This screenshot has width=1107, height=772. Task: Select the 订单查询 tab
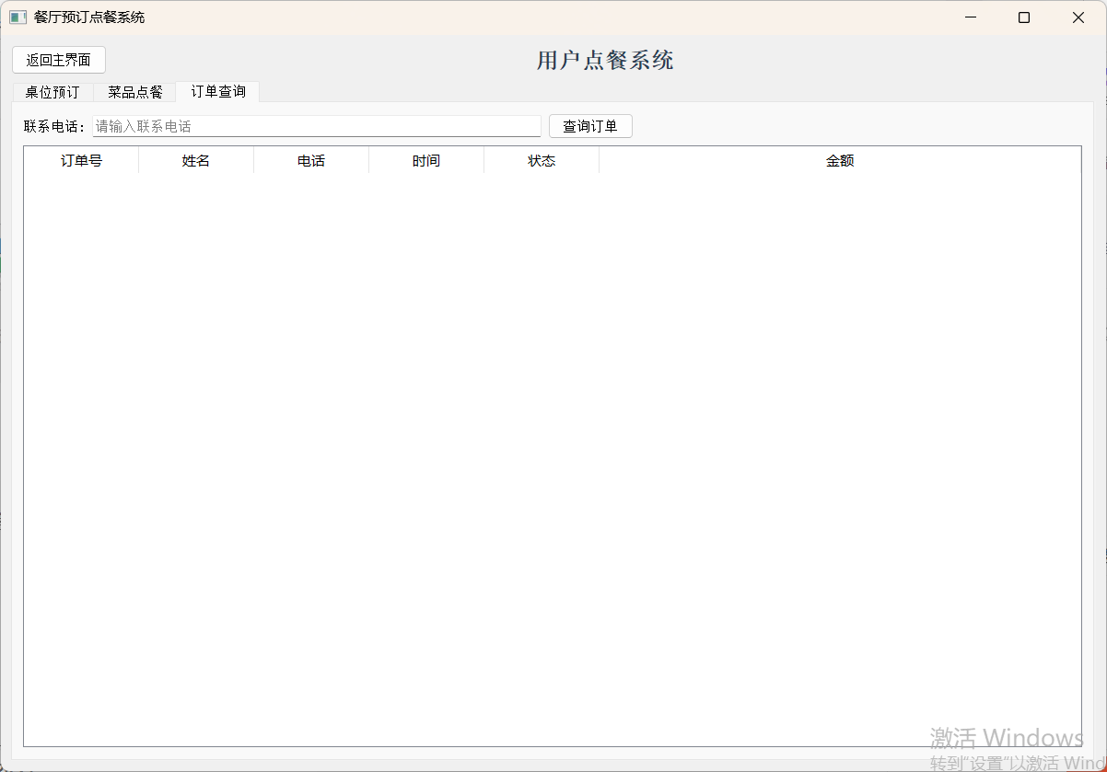pyautogui.click(x=216, y=91)
